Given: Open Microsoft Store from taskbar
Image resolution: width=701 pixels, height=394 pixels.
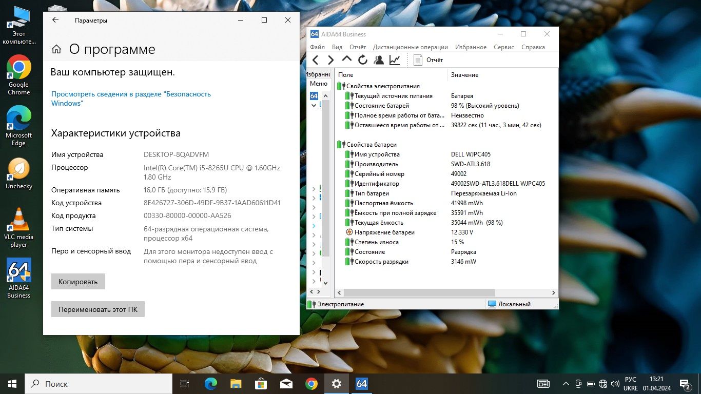Looking at the screenshot, I should pos(261,384).
